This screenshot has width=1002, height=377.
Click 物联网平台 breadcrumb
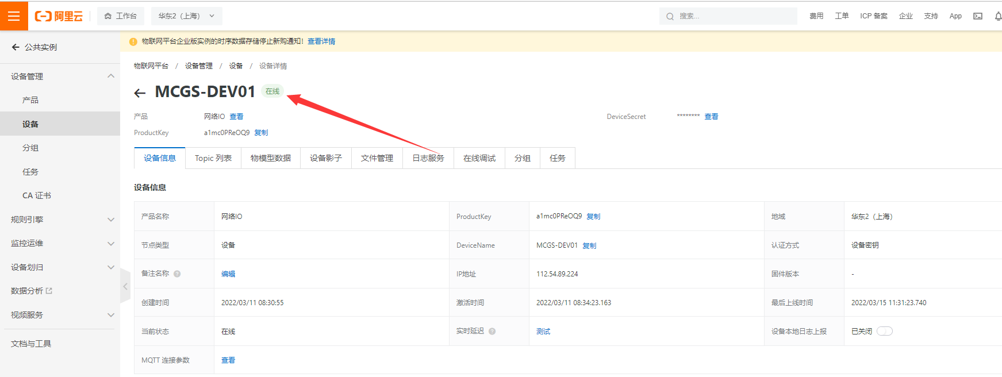coord(151,66)
